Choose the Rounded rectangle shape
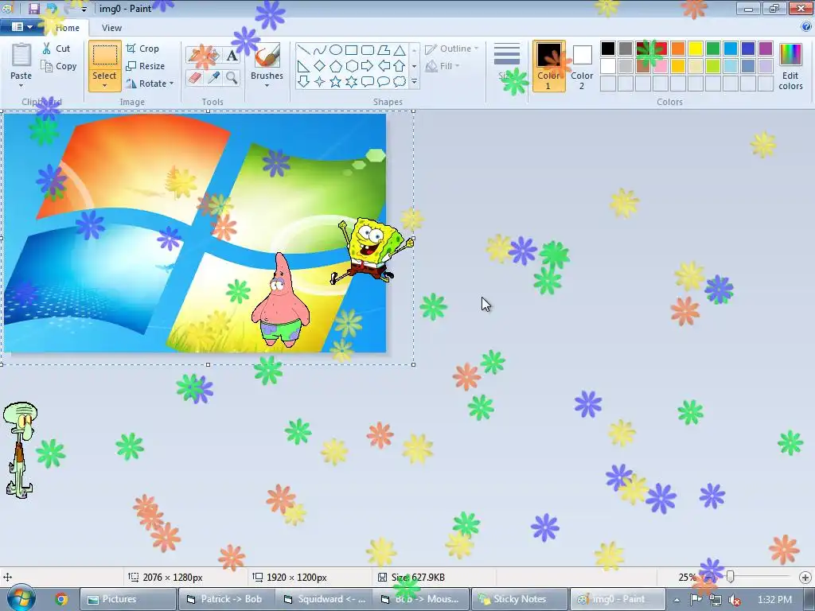 [368, 50]
